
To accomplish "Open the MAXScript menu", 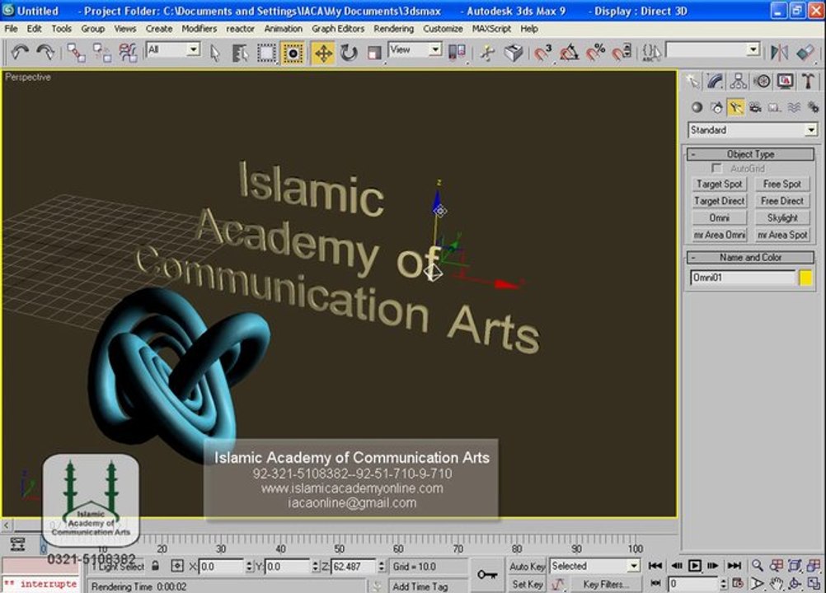I will [x=491, y=28].
